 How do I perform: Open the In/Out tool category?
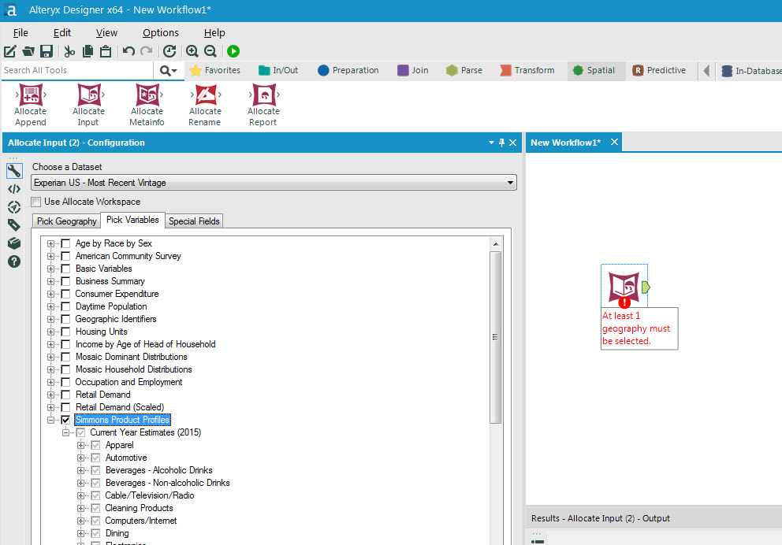click(x=278, y=71)
